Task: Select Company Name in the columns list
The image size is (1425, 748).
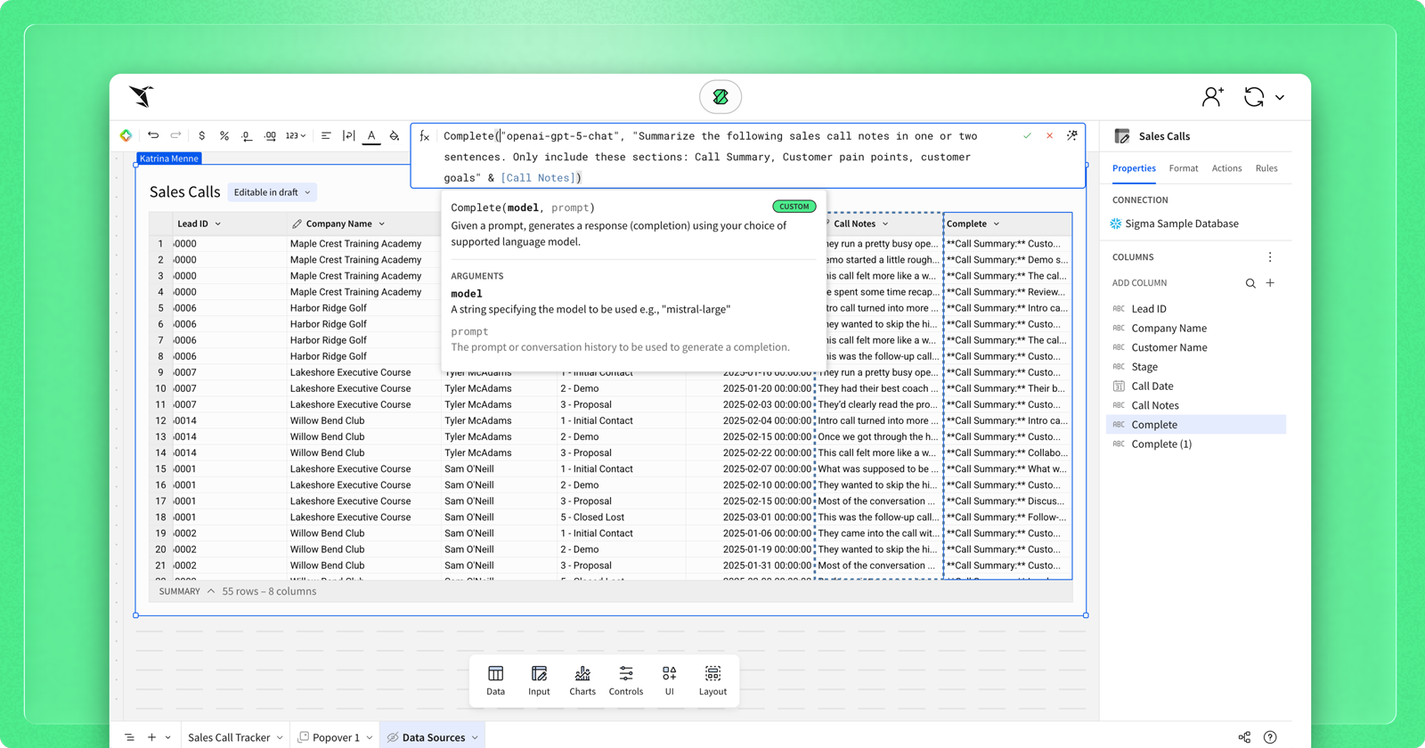Action: (x=1196, y=329)
